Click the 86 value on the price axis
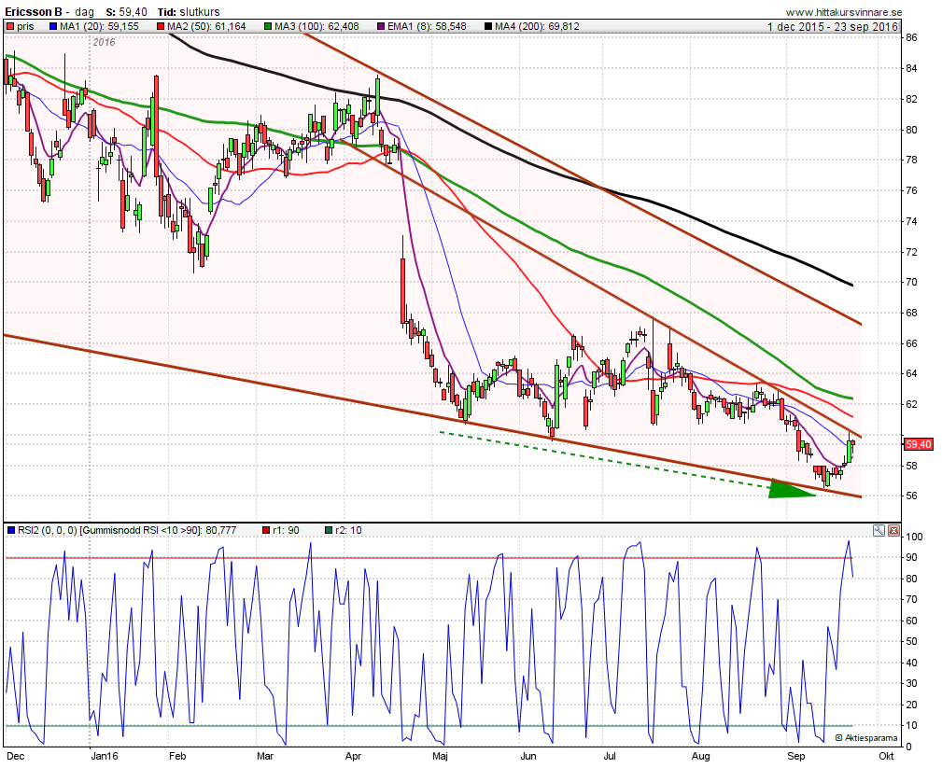 click(x=911, y=38)
